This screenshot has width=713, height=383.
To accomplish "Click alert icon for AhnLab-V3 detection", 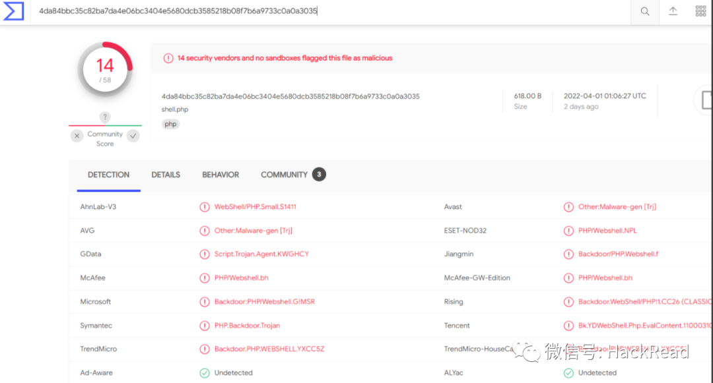I will [x=205, y=207].
